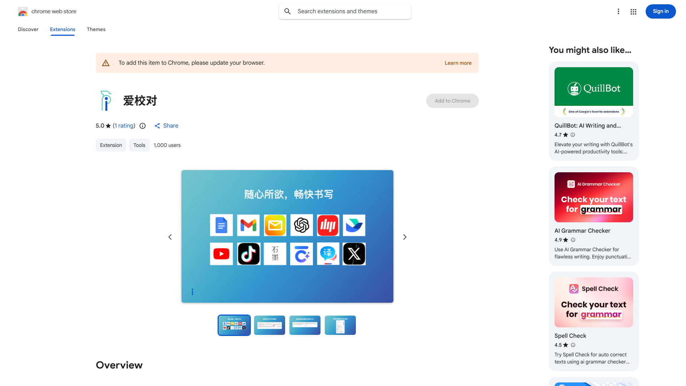
Task: Click info icon beside Spell Check rating
Action: point(573,345)
